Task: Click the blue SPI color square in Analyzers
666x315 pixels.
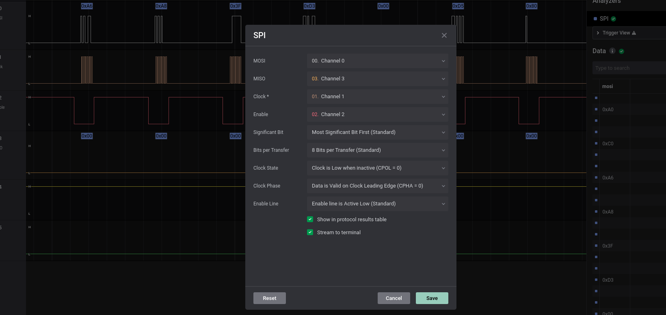Action: (x=595, y=19)
